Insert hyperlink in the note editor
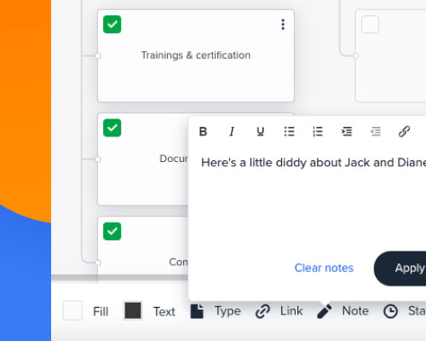426x341 pixels. [x=404, y=131]
